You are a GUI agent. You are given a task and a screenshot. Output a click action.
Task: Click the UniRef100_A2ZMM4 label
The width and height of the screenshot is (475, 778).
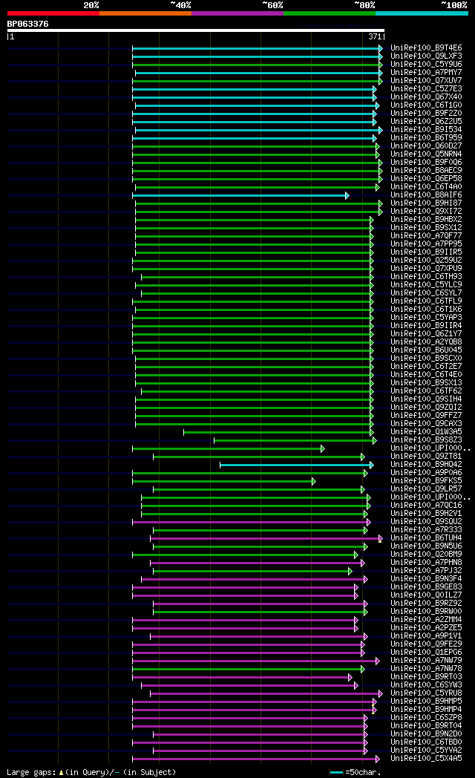[426, 620]
